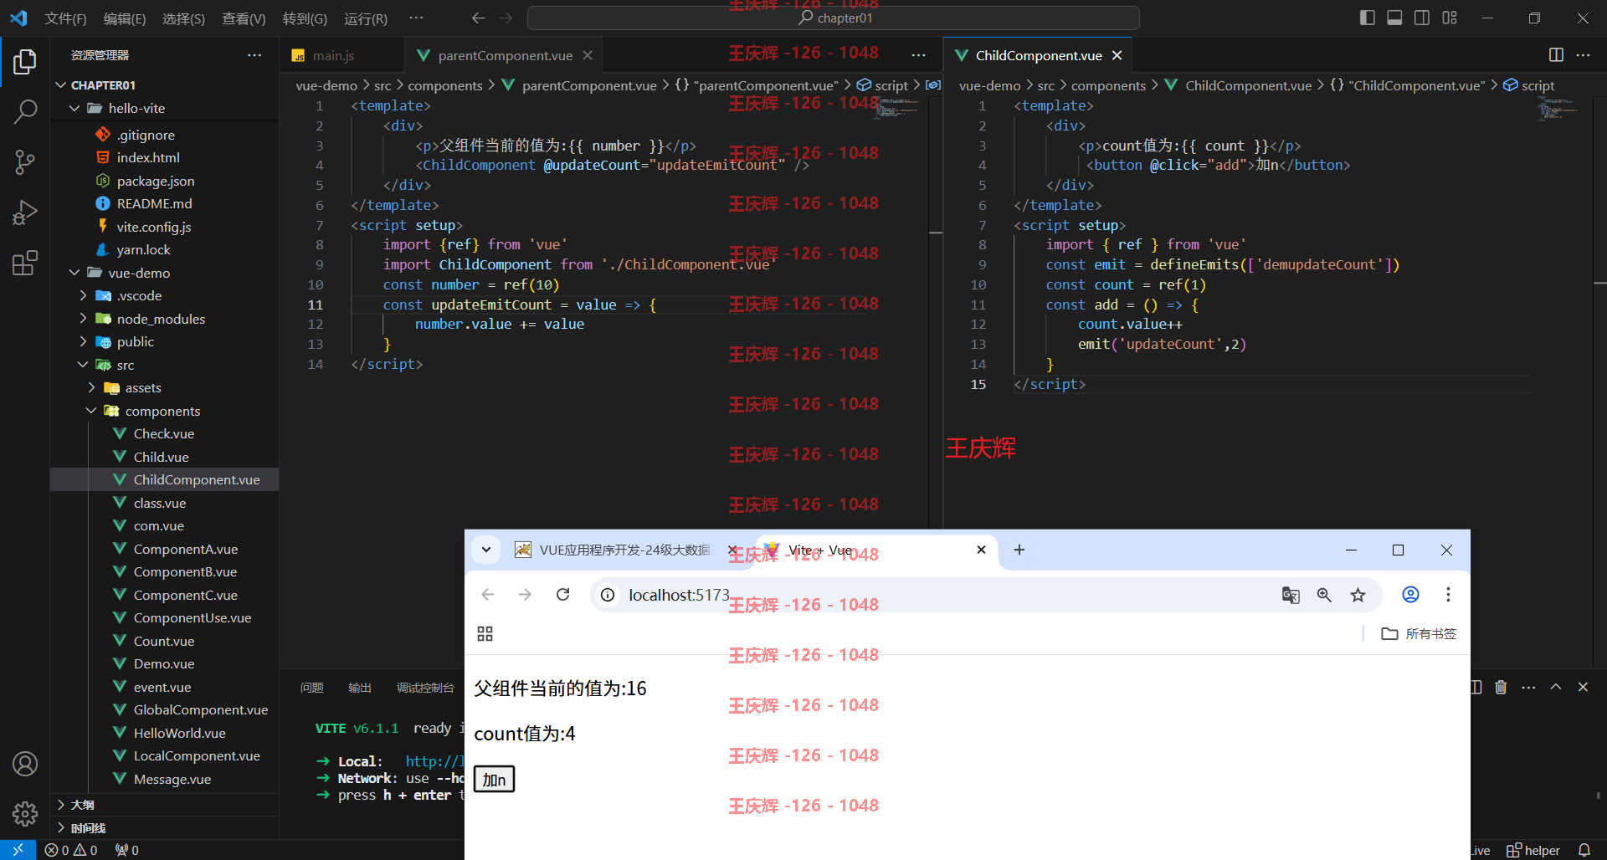Open the 转到(G) menu
Viewport: 1607px width, 860px height.
305,18
